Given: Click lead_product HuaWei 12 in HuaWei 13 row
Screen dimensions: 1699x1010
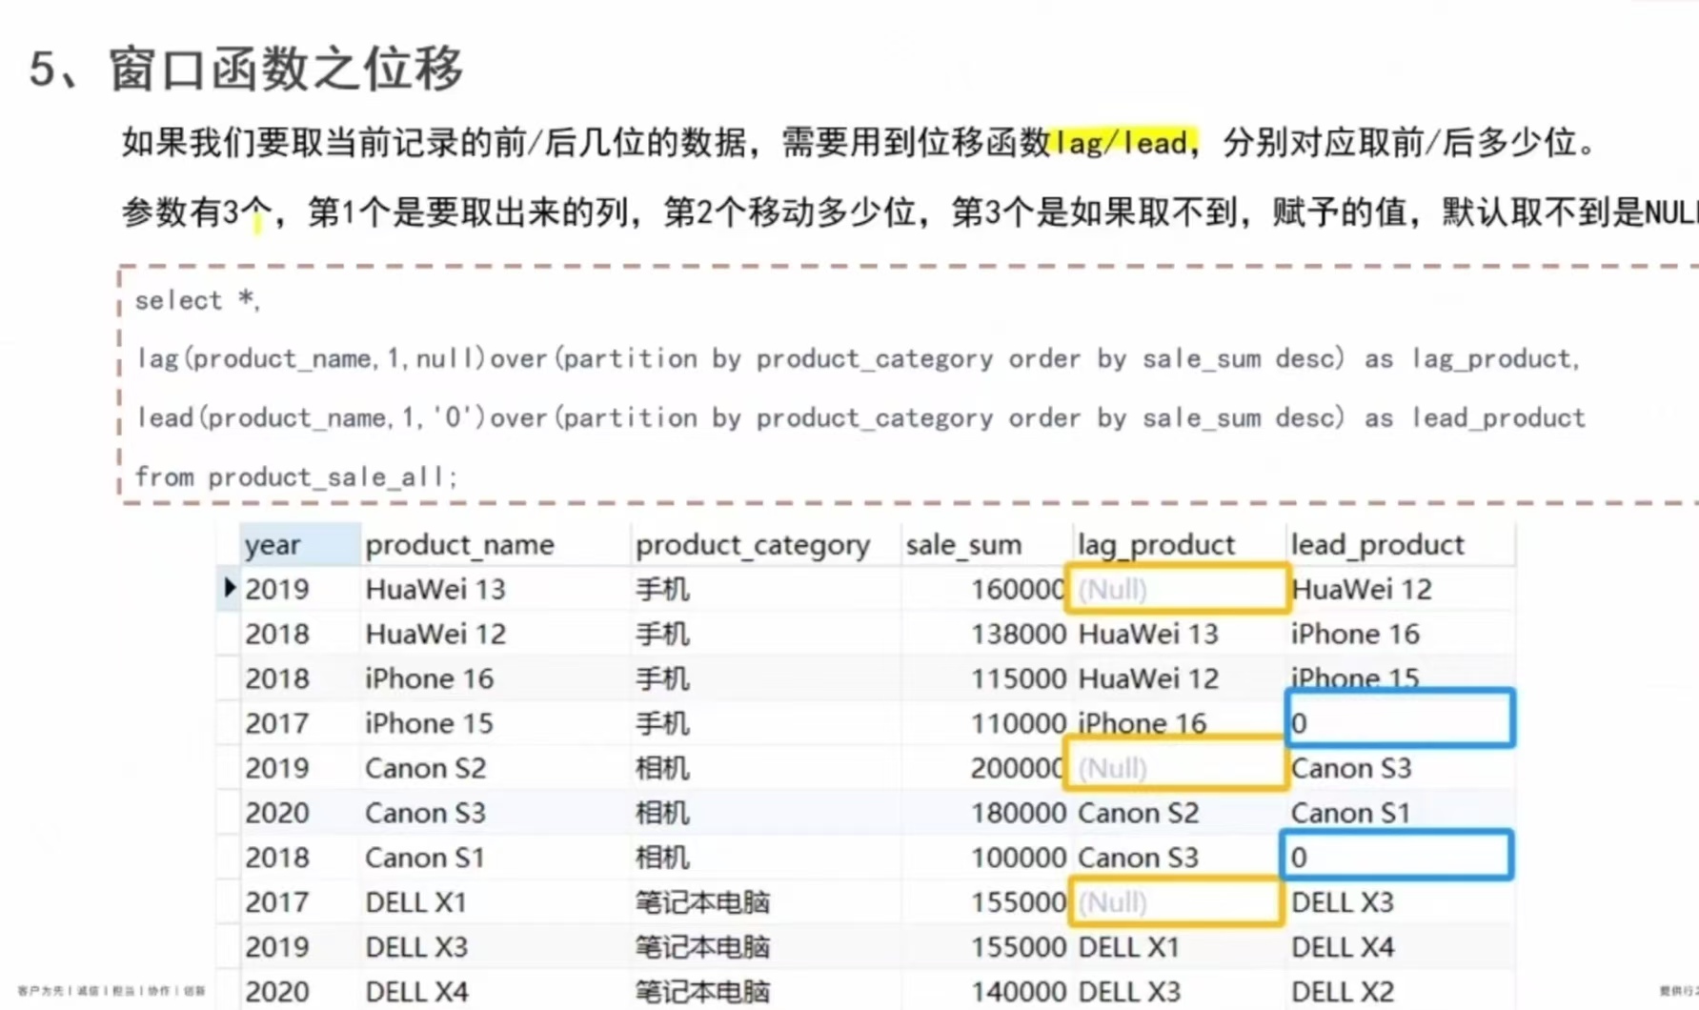Looking at the screenshot, I should tap(1362, 589).
